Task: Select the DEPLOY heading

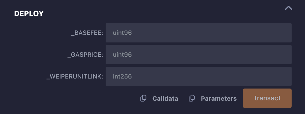Action: [x=29, y=14]
